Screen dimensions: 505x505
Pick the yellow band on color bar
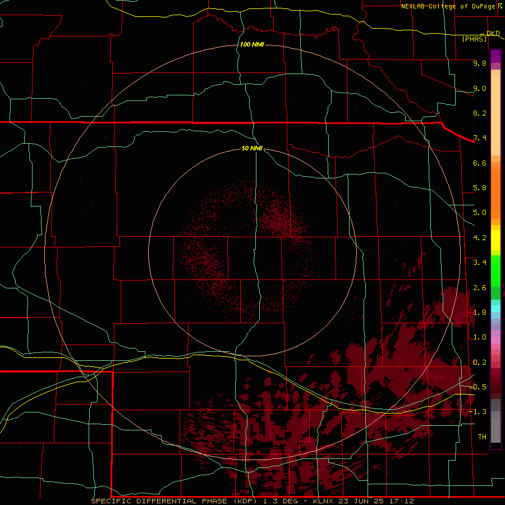[x=495, y=240]
